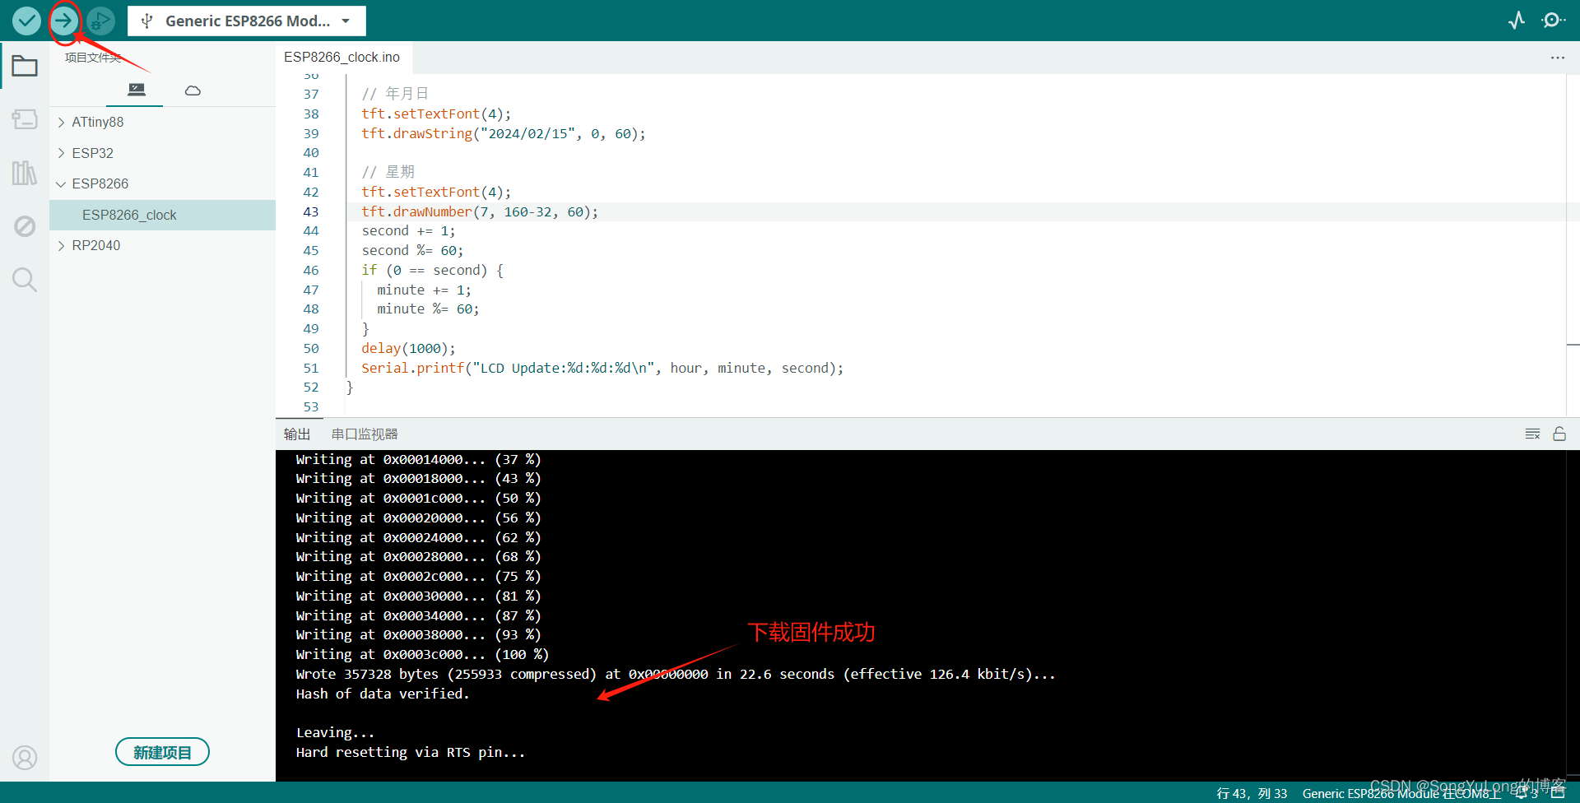The height and width of the screenshot is (803, 1580).
Task: Expand the RP2040 folder
Action: pos(162,245)
